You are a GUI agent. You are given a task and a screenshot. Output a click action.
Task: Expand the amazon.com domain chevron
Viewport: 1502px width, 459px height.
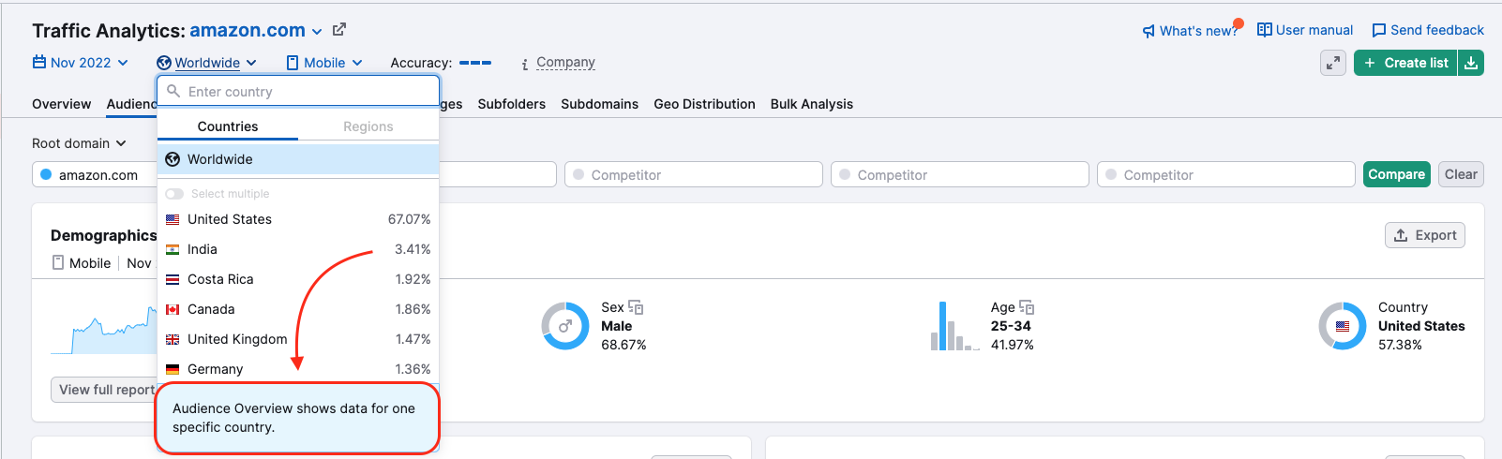click(317, 32)
